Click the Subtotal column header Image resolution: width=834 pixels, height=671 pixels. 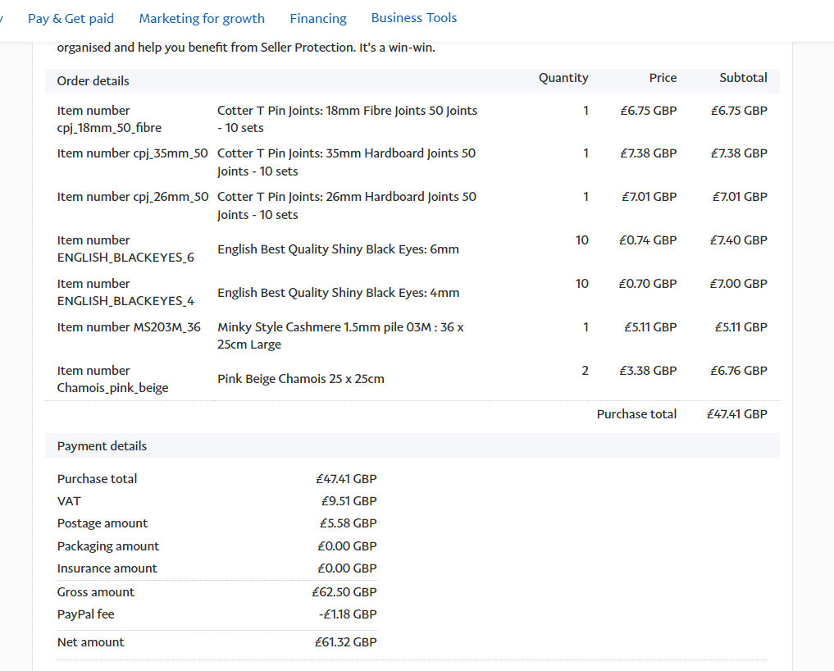(x=743, y=78)
